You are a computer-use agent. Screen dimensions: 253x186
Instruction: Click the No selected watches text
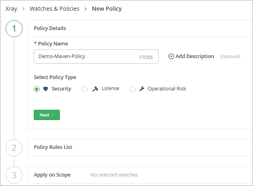pyautogui.click(x=114, y=175)
